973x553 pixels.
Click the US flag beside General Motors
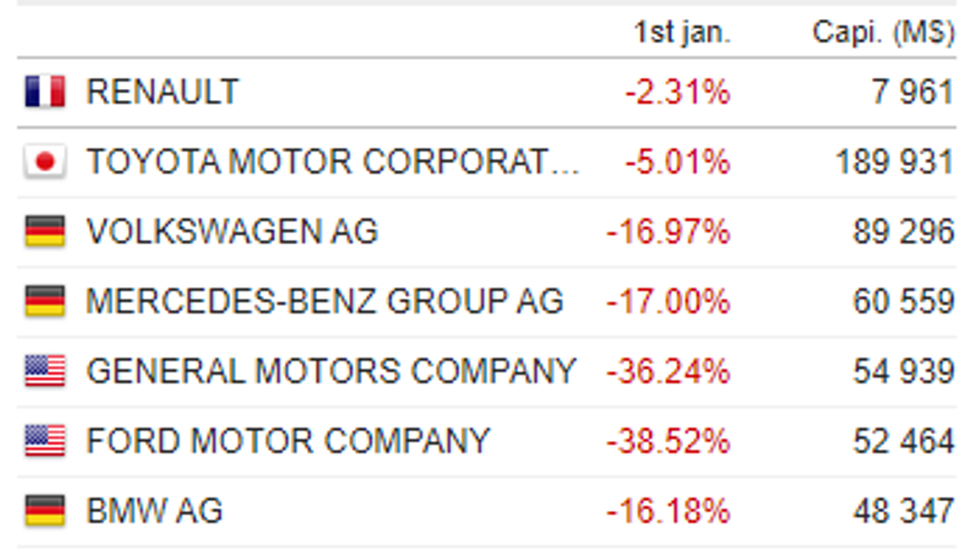coord(45,371)
